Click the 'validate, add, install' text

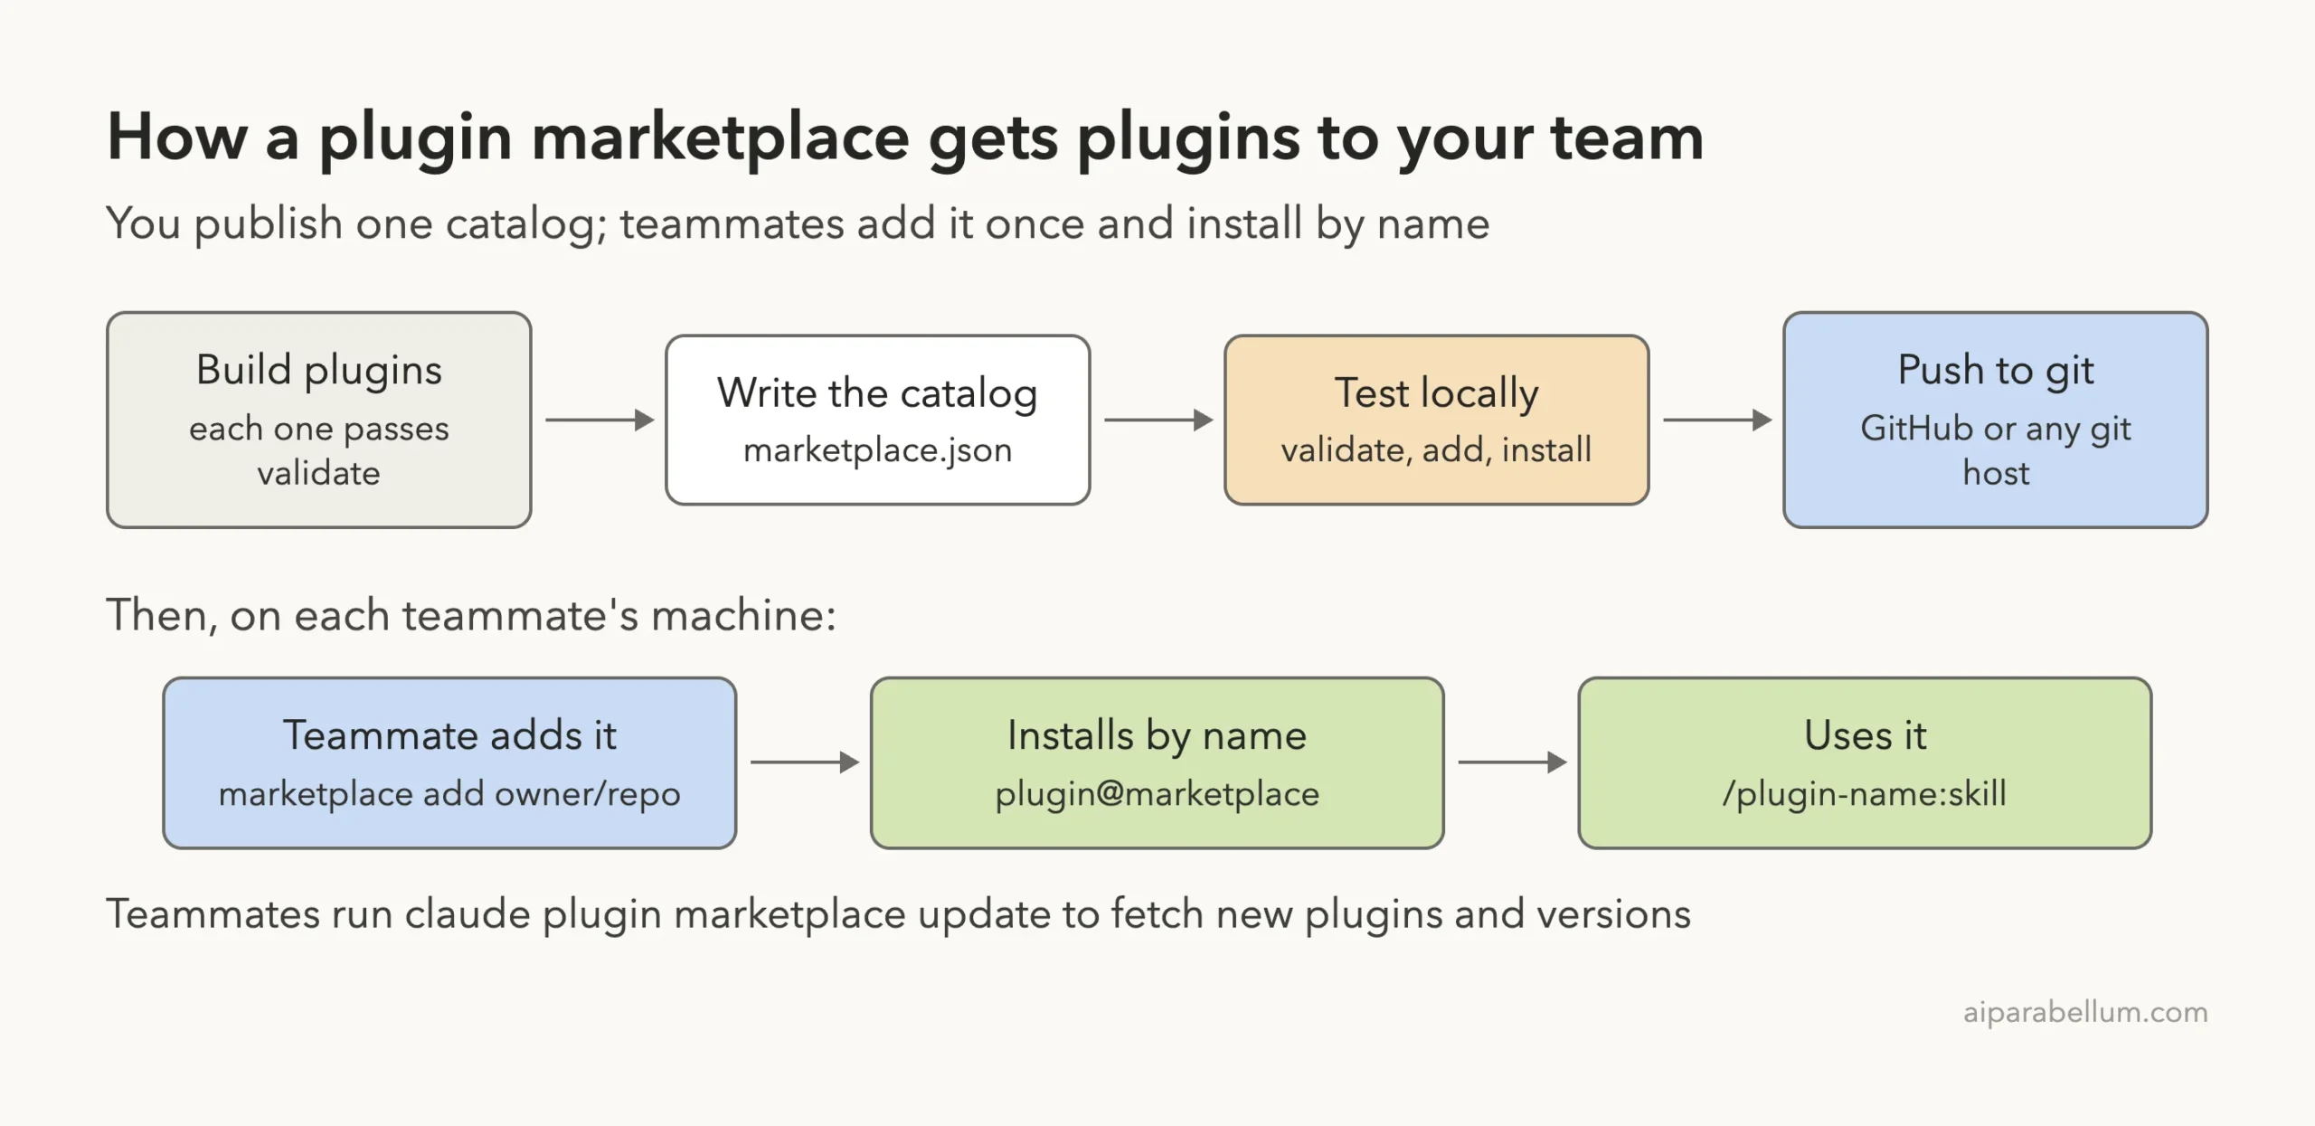[1436, 450]
